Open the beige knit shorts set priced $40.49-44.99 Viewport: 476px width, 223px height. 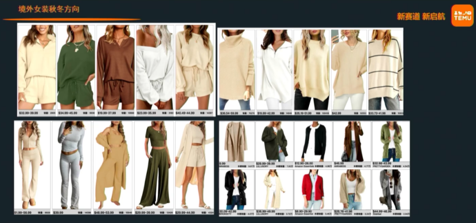pyautogui.click(x=194, y=67)
